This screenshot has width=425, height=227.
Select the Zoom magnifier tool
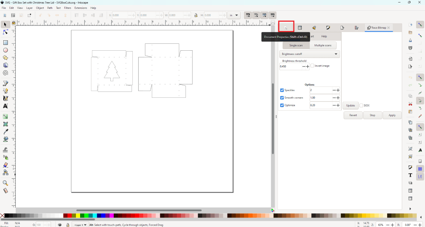5,183
